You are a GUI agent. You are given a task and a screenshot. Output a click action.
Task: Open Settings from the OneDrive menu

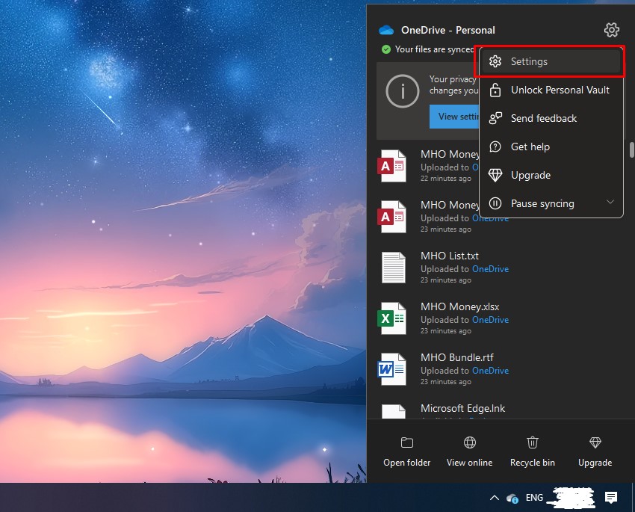529,62
